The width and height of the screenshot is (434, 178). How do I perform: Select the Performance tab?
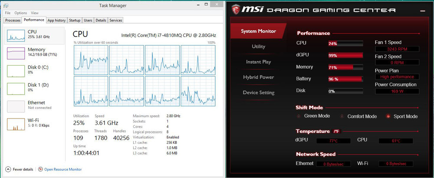tap(34, 20)
